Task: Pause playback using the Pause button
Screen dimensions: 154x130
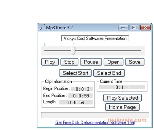Action: pyautogui.click(x=91, y=62)
